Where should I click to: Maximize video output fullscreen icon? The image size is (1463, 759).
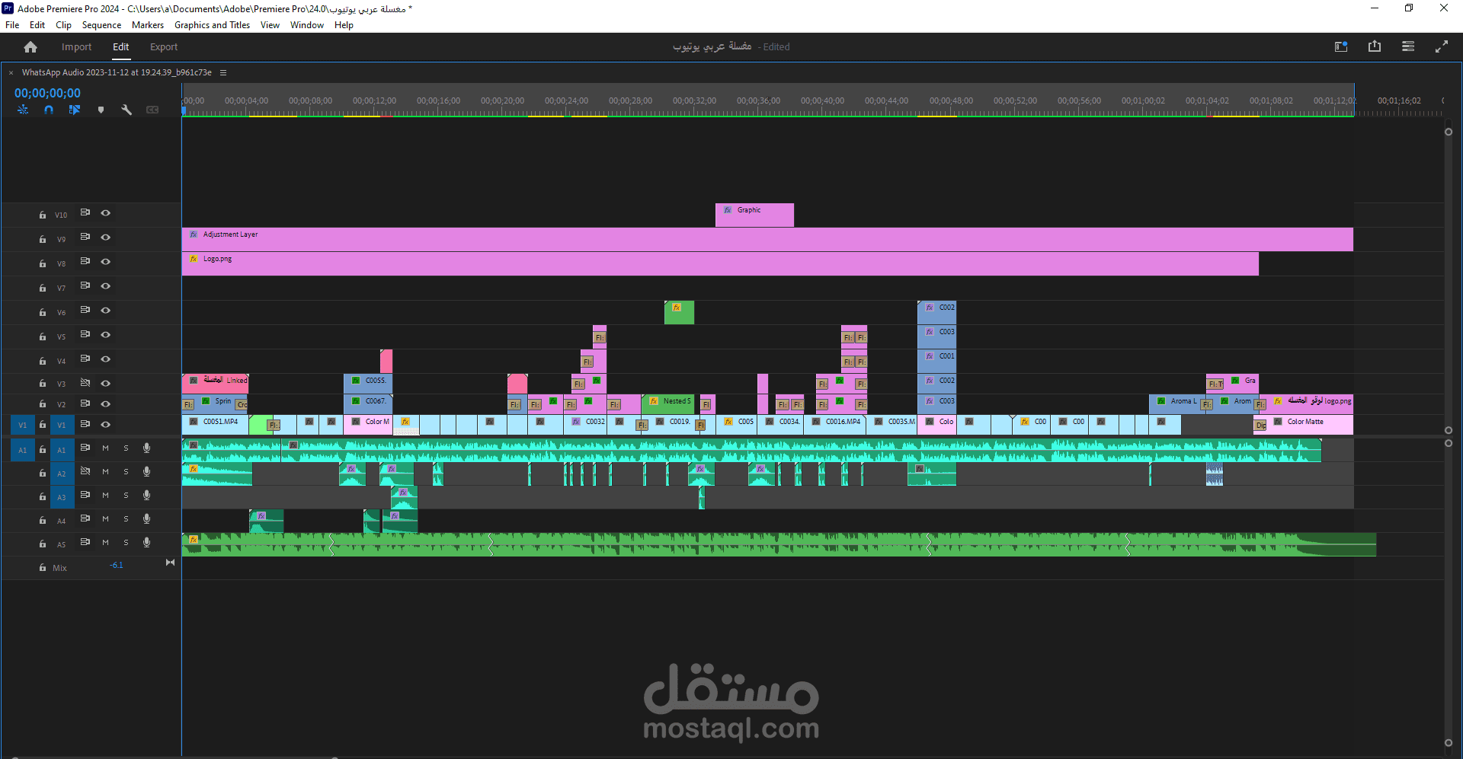1442,47
